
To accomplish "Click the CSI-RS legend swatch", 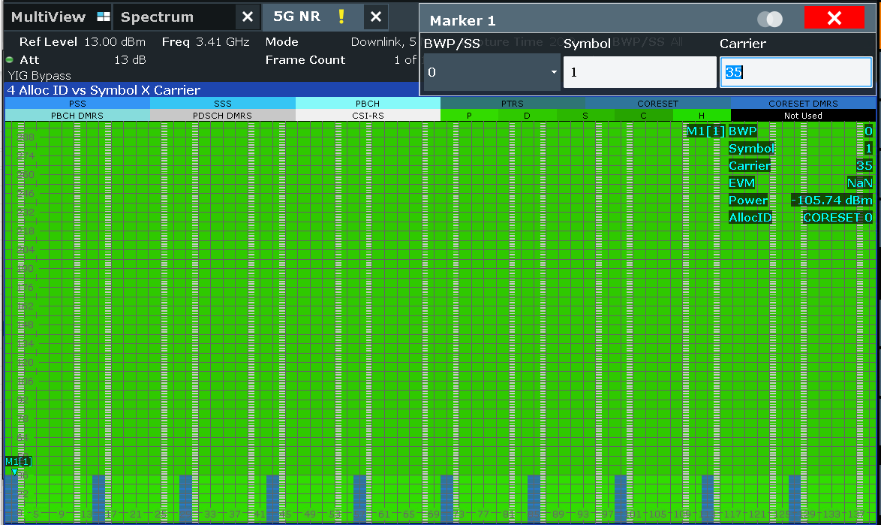I will (368, 115).
